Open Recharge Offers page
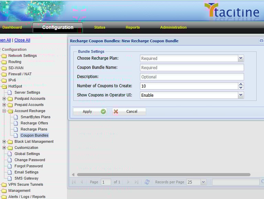Image resolution: width=264 pixels, height=199 pixels. tap(34, 123)
